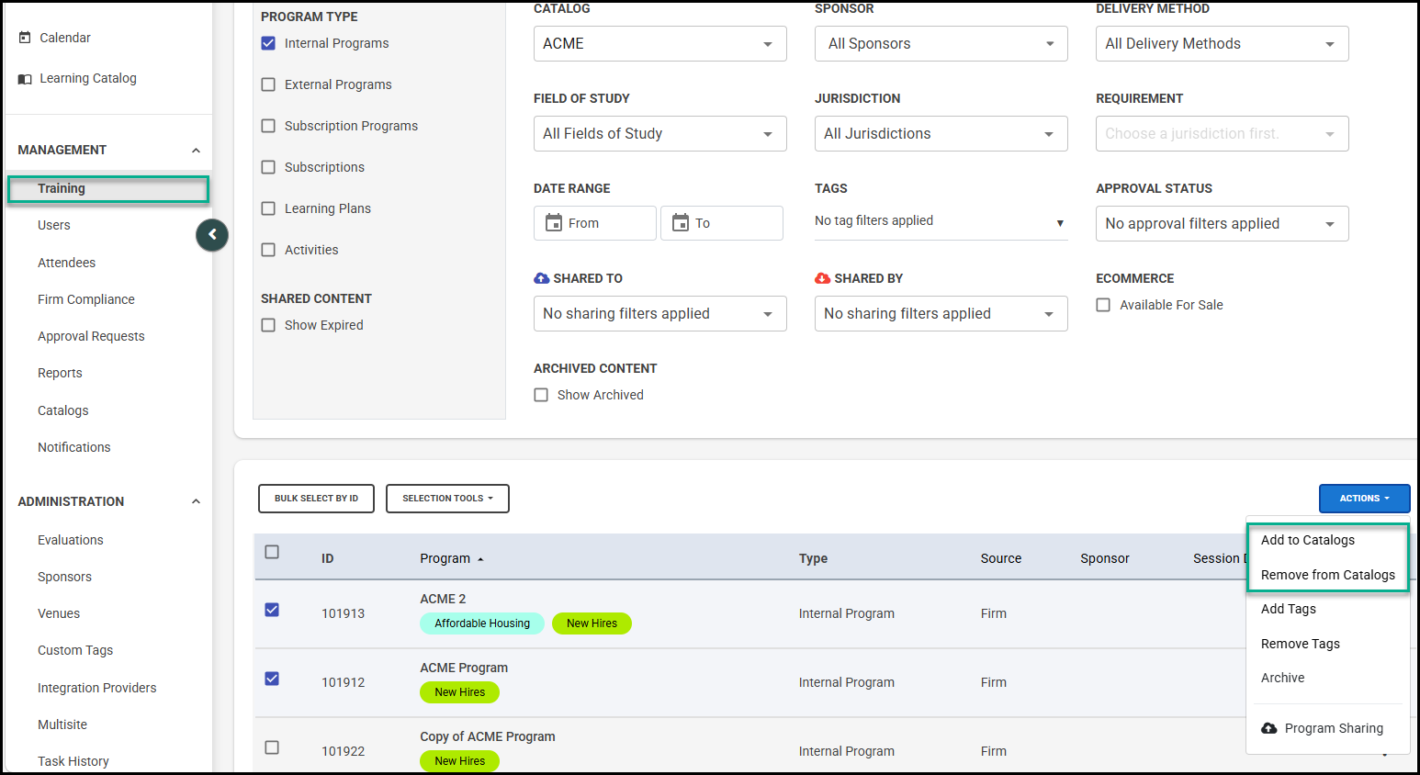Click the Shared To cloud icon
The image size is (1420, 775).
tap(542, 278)
